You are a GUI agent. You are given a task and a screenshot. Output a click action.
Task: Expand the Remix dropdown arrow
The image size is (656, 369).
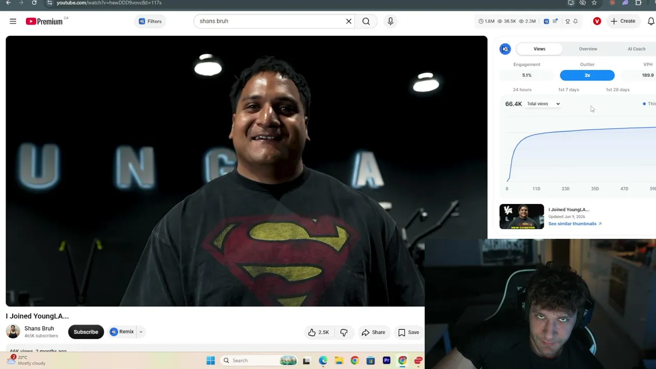tap(140, 332)
